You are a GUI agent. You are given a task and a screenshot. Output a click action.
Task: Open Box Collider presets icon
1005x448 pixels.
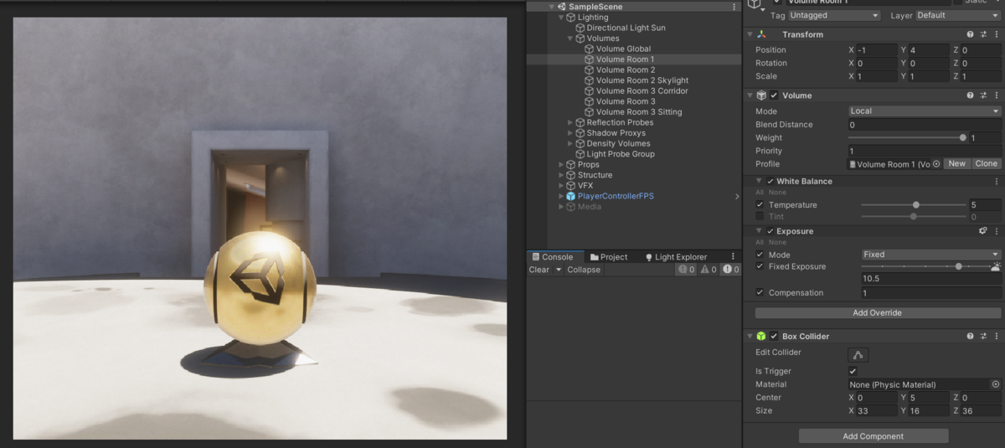984,336
